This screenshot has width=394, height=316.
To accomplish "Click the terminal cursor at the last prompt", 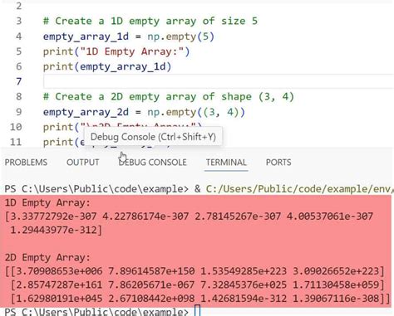I will coord(197,310).
